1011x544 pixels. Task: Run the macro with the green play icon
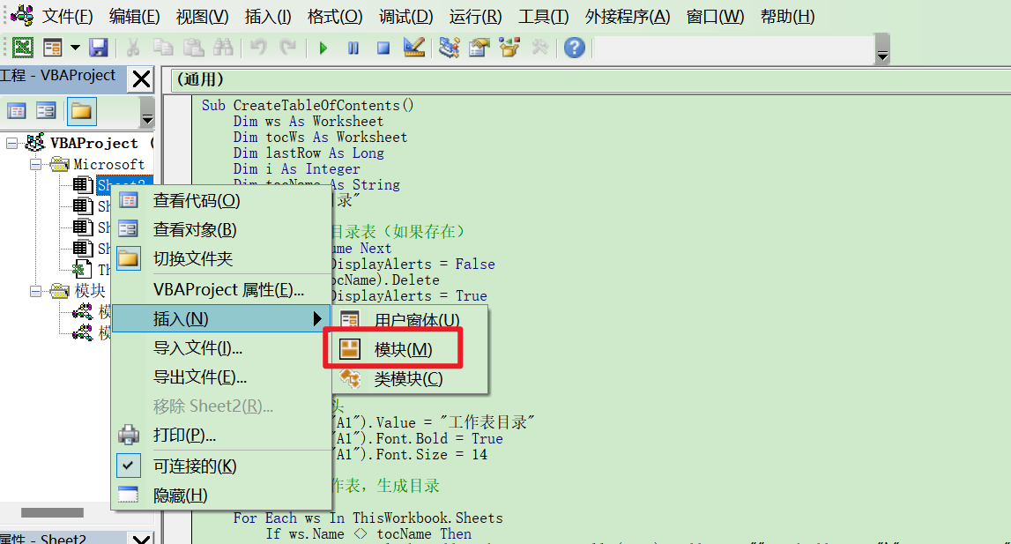323,48
